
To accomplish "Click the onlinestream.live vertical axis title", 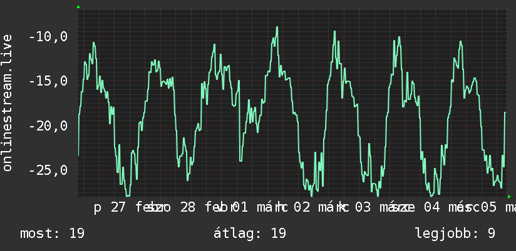I will [x=7, y=102].
